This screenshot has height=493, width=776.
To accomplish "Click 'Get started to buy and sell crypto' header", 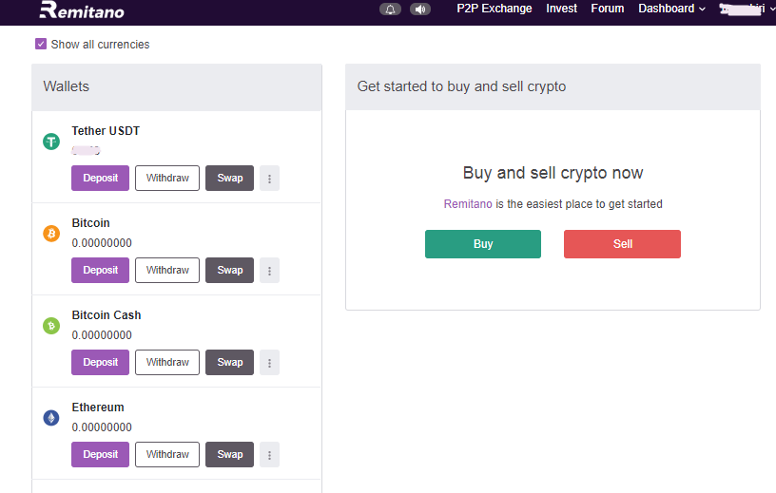I will point(461,86).
